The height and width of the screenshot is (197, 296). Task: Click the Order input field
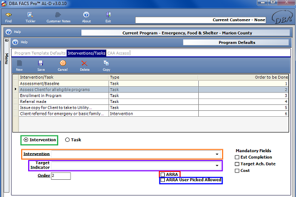[x=61, y=176]
